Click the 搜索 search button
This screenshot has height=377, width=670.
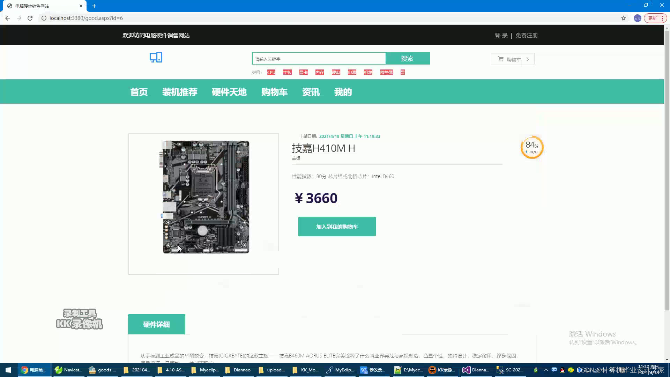click(407, 59)
